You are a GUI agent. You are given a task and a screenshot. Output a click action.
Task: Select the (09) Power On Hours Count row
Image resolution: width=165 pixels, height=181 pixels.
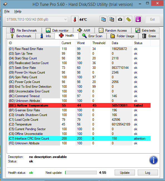[79, 72]
